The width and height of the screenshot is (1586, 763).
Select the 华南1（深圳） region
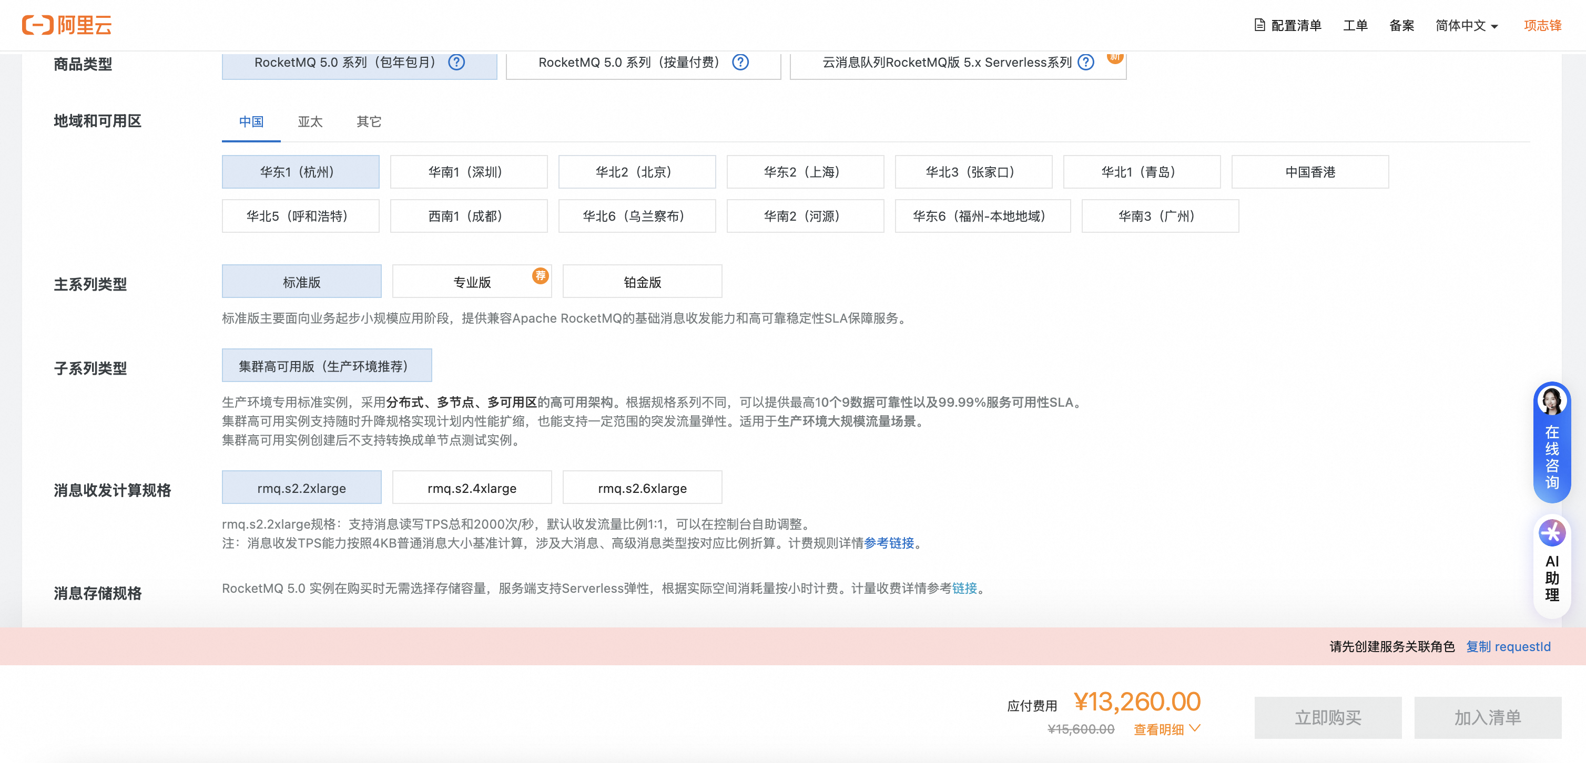(x=468, y=172)
